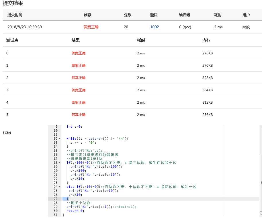This screenshot has height=219, width=262.
Task: Select the 内存 header
Action: [x=206, y=40]
